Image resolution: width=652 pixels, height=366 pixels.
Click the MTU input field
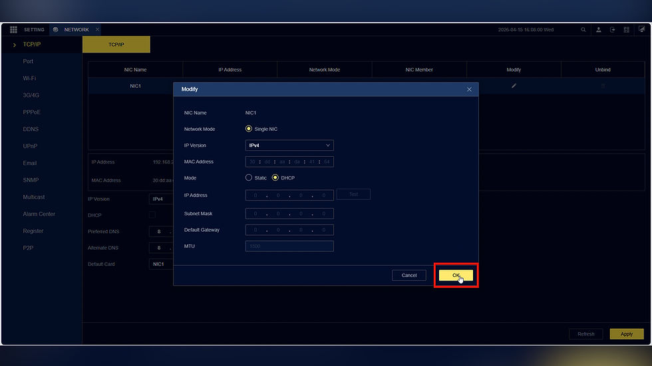289,246
